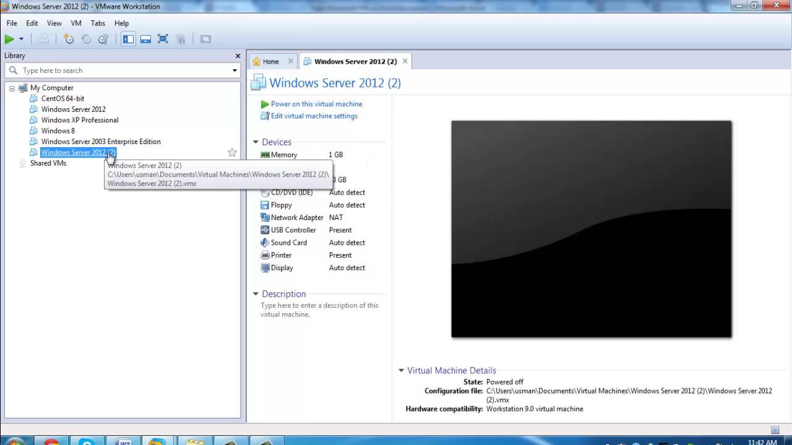The height and width of the screenshot is (445, 792).
Task: Open the library search dropdown arrow
Action: 235,70
